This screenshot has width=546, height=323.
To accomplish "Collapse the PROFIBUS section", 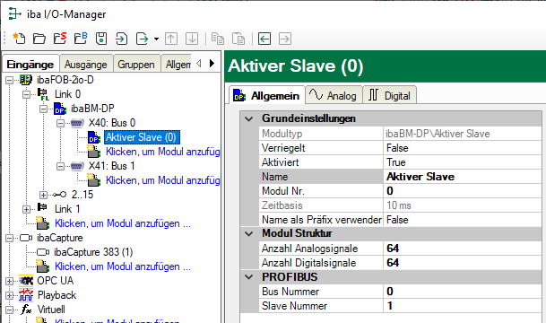I will (x=248, y=277).
